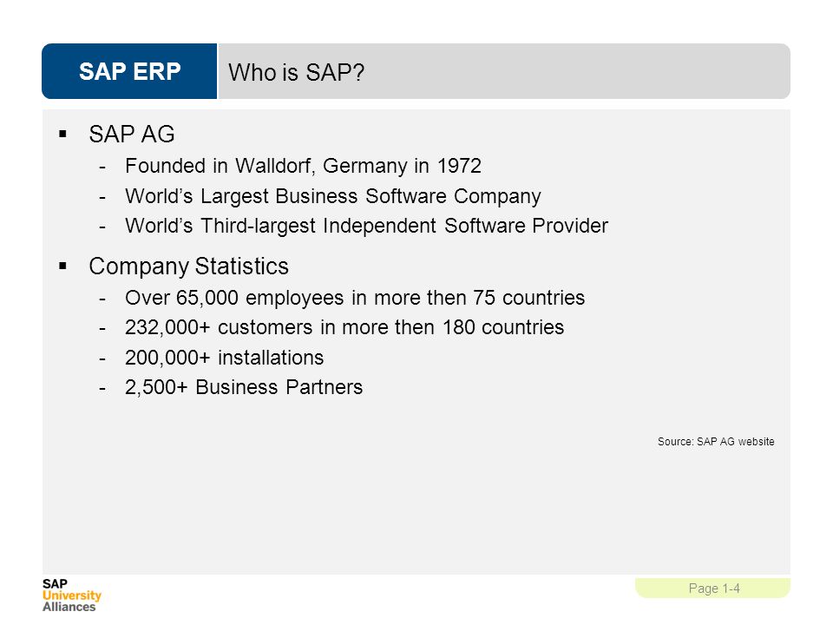The image size is (833, 625).
Task: Click 'World's Third-largest Independent Software Provider' text
Action: 366,226
